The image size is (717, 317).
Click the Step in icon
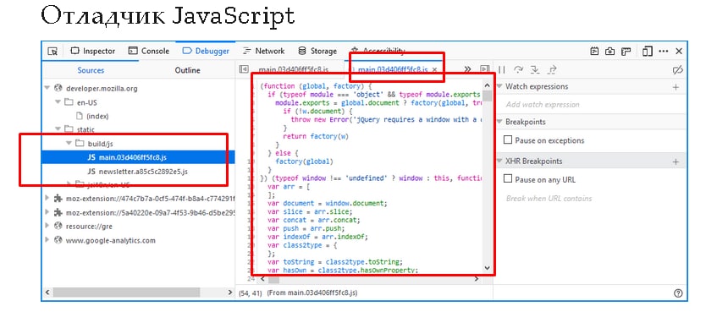[x=535, y=70]
